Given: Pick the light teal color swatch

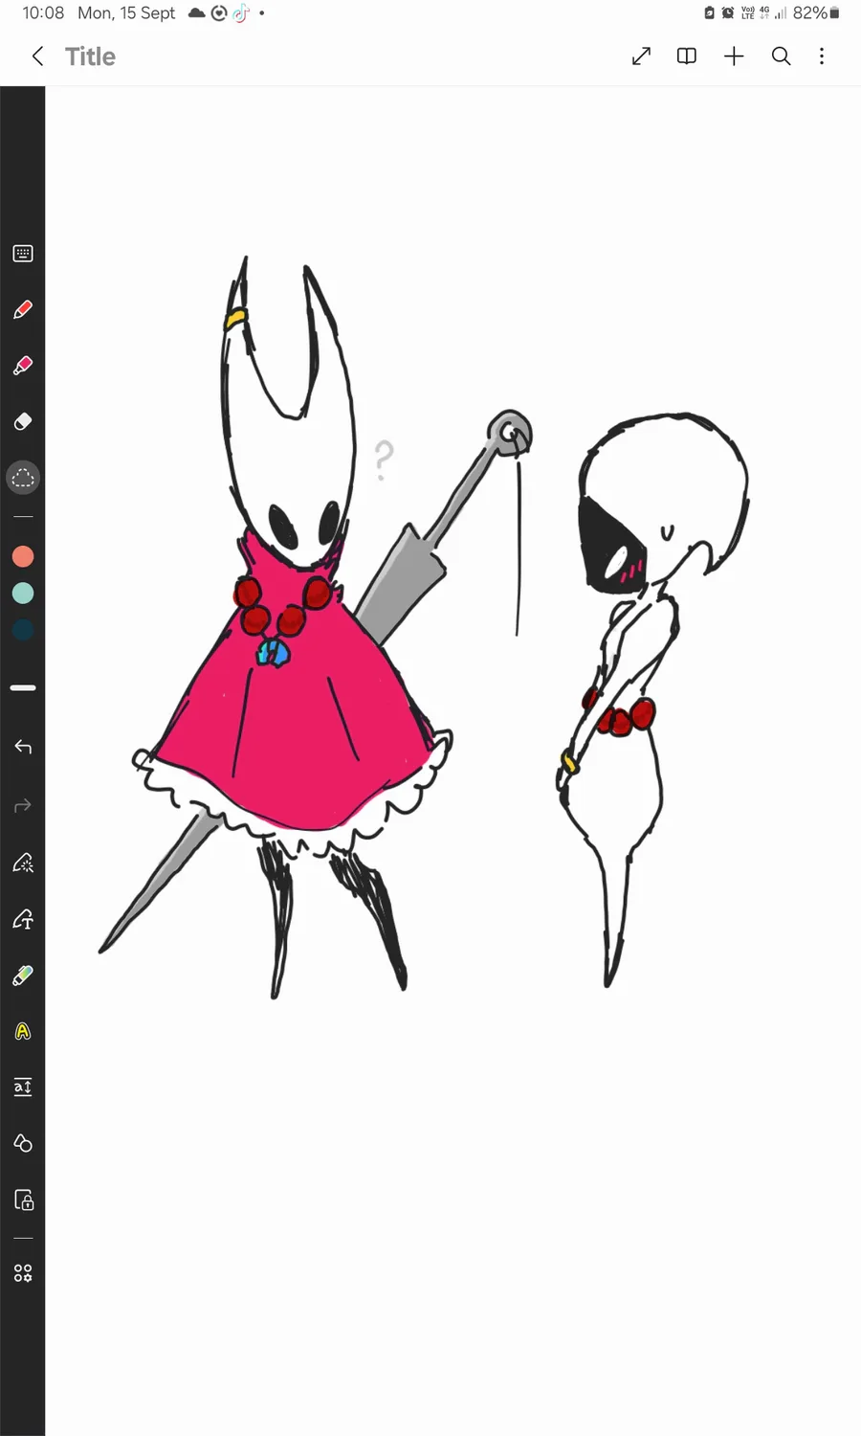Looking at the screenshot, I should pos(23,594).
